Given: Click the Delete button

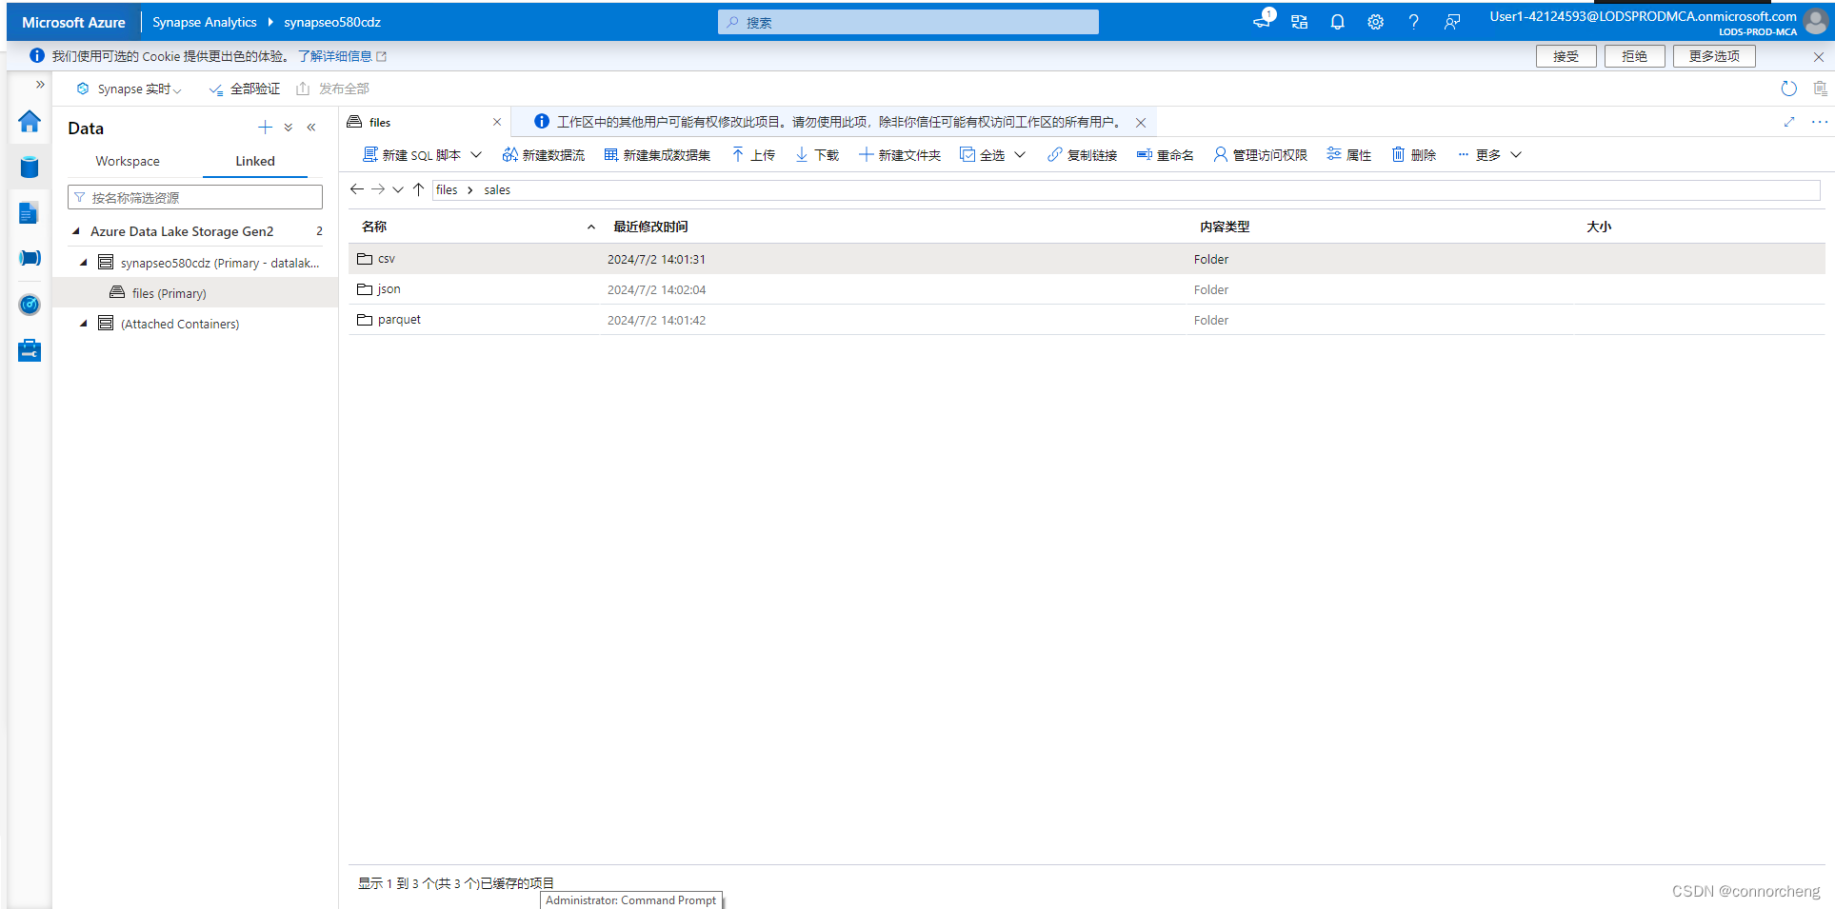Looking at the screenshot, I should [1413, 155].
